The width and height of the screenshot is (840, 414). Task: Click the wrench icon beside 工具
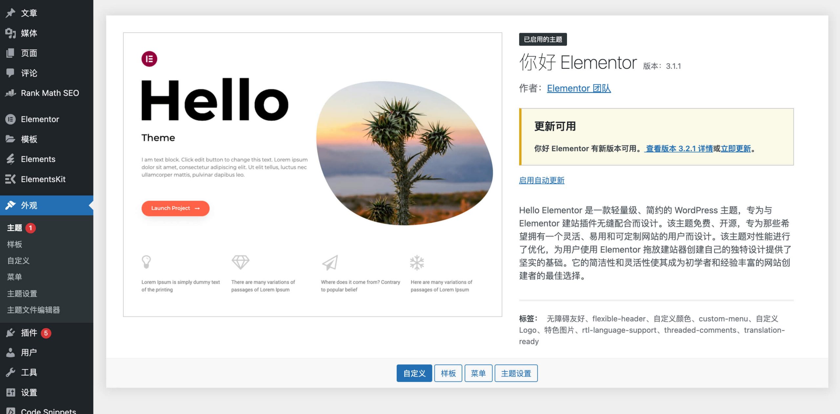[10, 373]
